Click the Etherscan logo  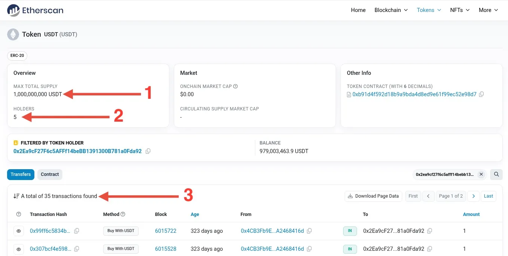point(36,10)
